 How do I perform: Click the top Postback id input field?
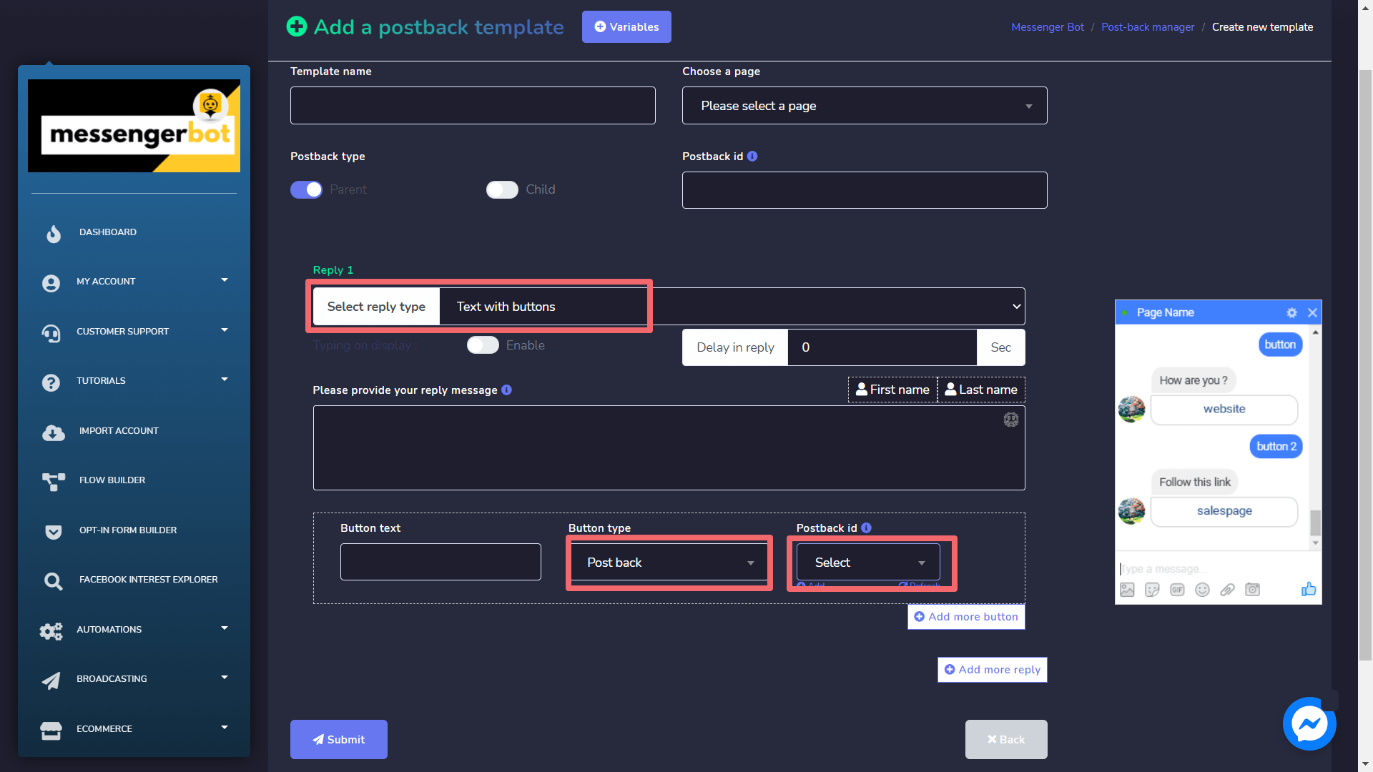[x=865, y=190]
